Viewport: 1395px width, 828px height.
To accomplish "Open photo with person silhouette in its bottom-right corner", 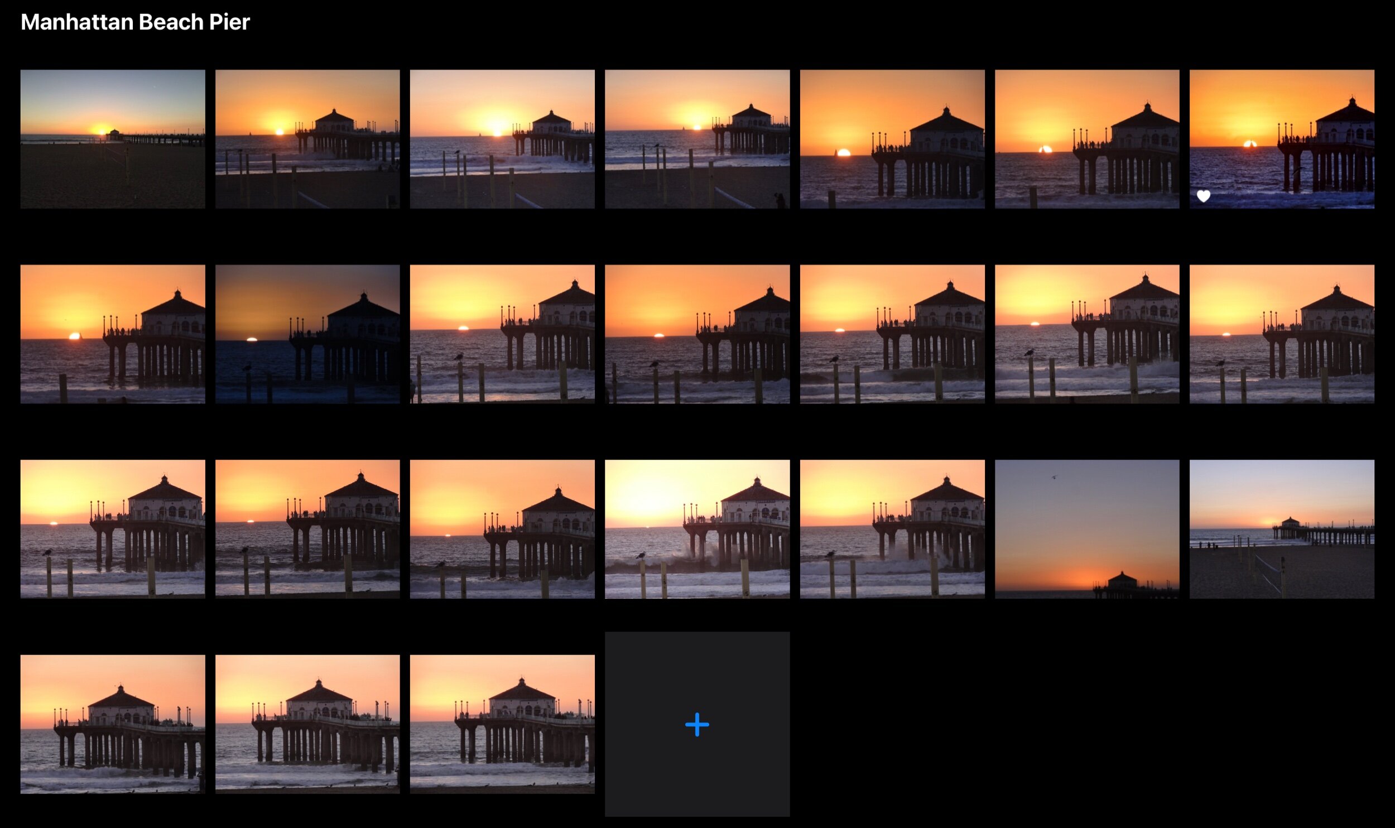I will tap(697, 139).
